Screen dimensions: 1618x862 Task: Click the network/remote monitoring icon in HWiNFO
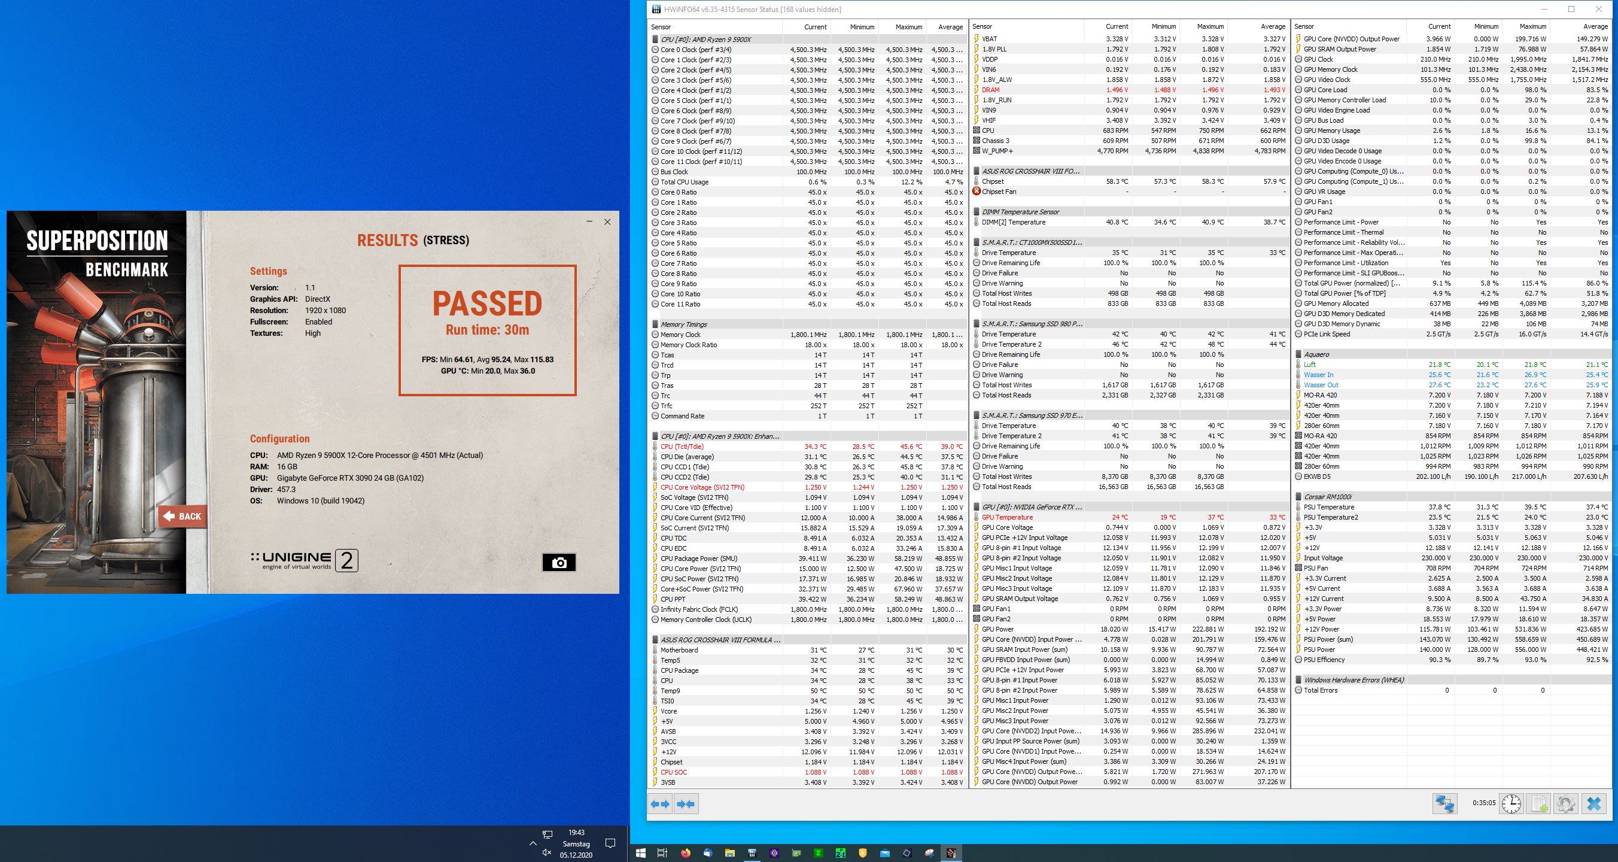[x=1444, y=803]
